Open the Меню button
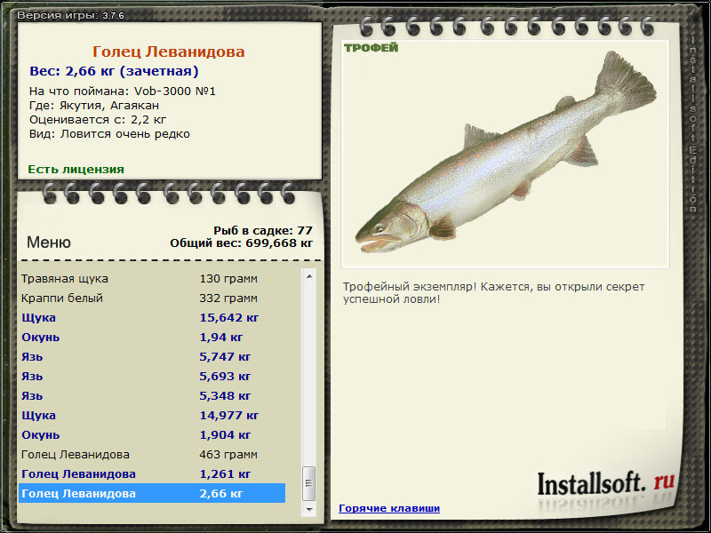This screenshot has width=711, height=533. pos(49,242)
